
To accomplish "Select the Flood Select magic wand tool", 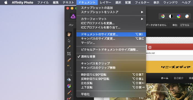I will (x=69, y=66).
